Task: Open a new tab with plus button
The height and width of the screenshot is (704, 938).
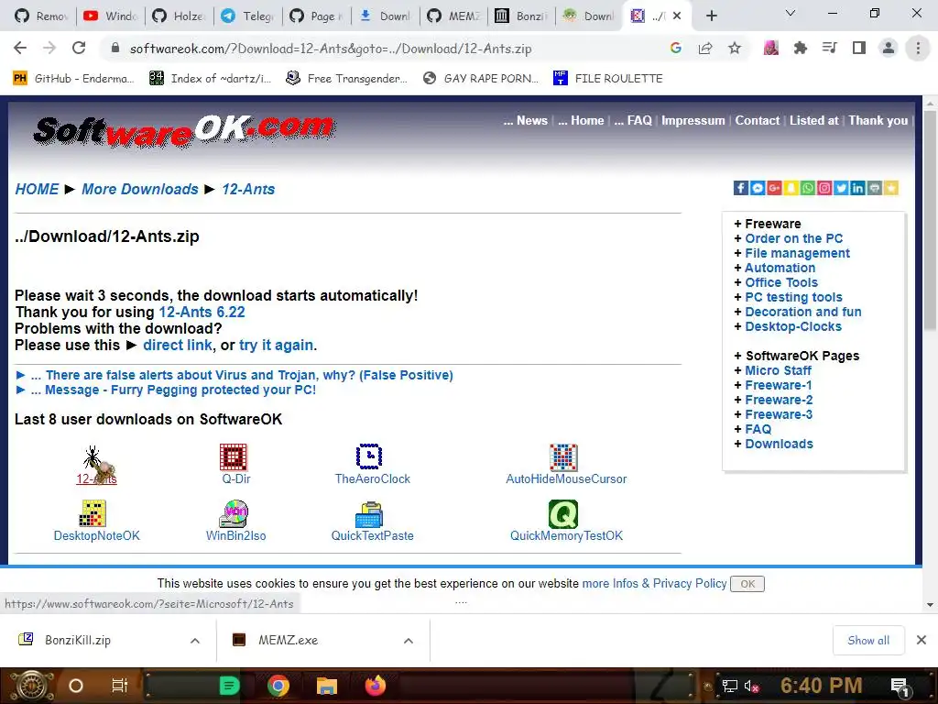Action: tap(711, 16)
